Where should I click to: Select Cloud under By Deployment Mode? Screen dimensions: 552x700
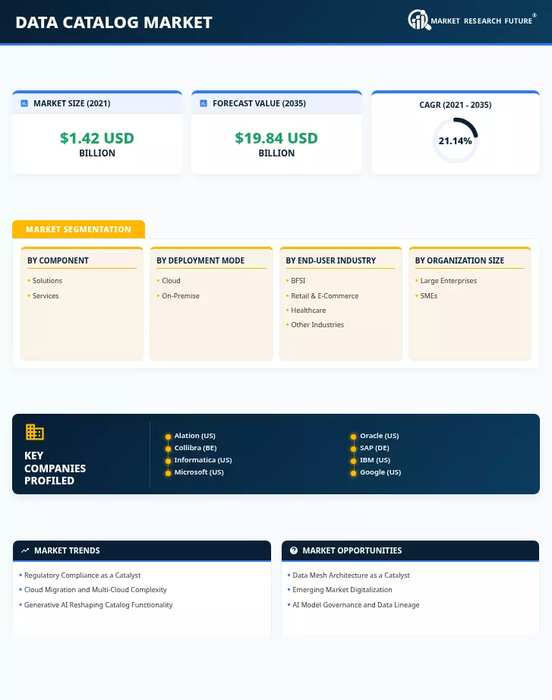(171, 280)
